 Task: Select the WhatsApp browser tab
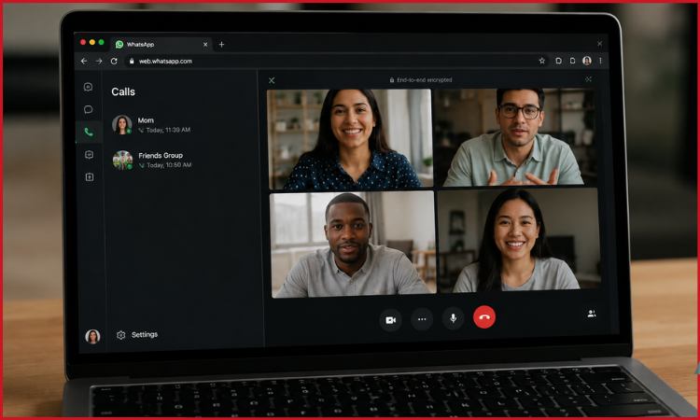(161, 44)
